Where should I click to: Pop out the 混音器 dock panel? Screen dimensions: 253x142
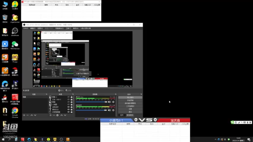(115, 94)
